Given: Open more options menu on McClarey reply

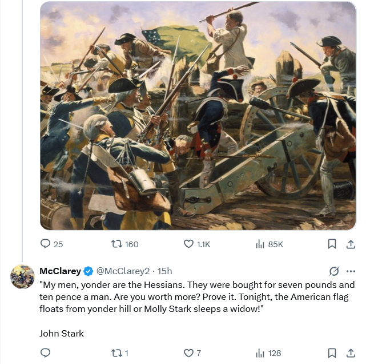Looking at the screenshot, I should point(351,271).
